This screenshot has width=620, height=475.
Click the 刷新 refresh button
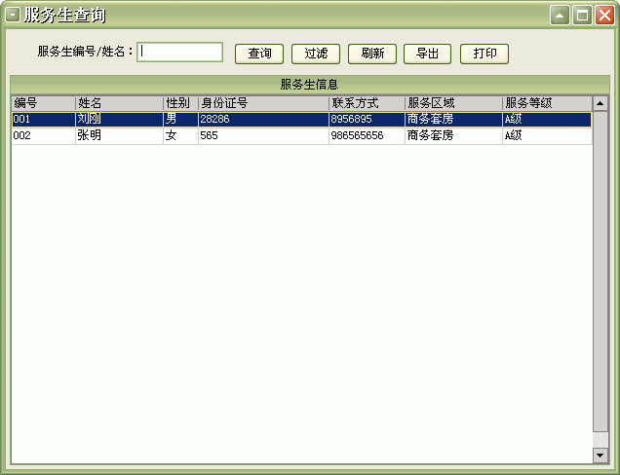coord(371,54)
